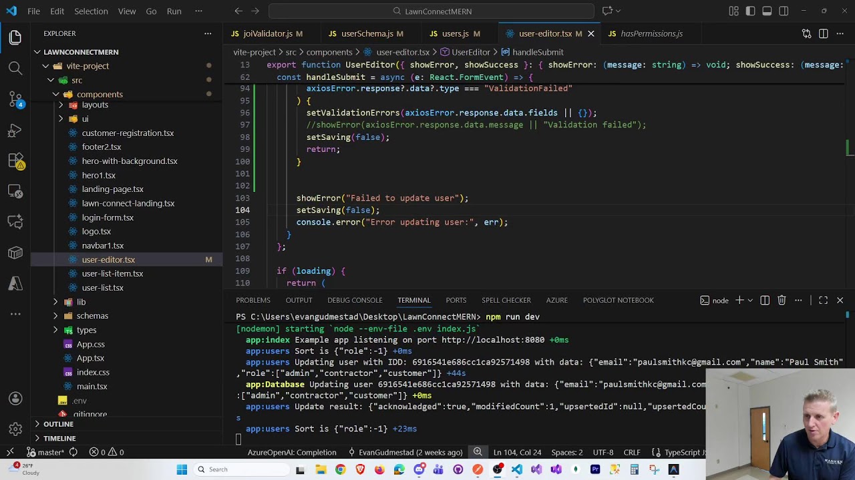Image resolution: width=855 pixels, height=480 pixels.
Task: Switch to DEBUG CONSOLE panel tab
Action: 355,300
